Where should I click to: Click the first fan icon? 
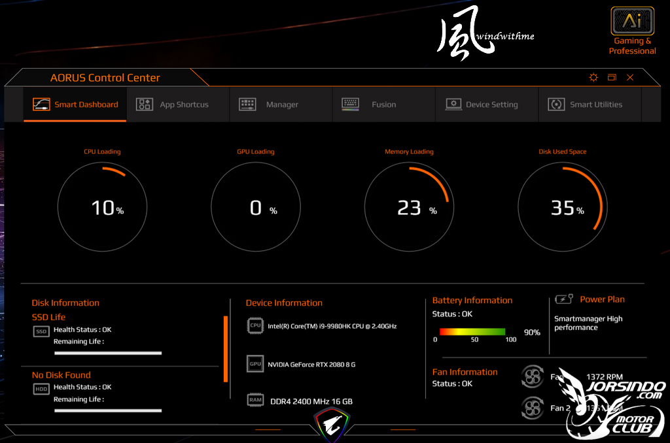[x=533, y=377]
